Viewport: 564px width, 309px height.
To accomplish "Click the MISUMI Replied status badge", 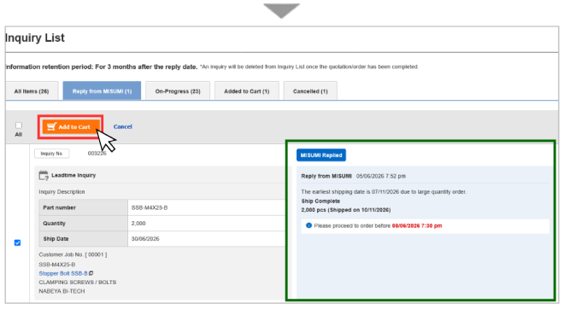I will (321, 155).
